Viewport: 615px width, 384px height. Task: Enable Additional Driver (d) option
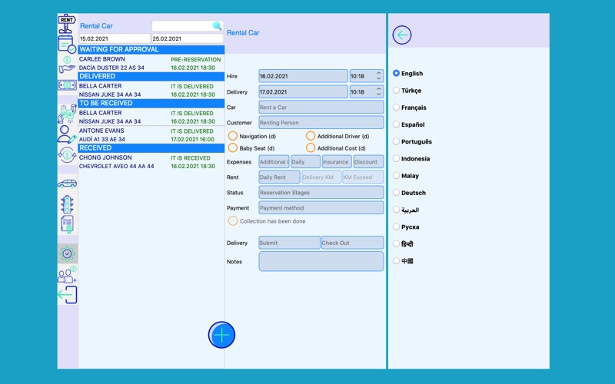311,136
